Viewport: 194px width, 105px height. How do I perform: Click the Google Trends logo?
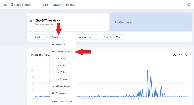21,5
